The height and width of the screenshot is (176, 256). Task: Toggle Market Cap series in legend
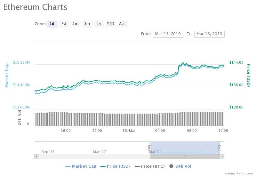point(81,166)
